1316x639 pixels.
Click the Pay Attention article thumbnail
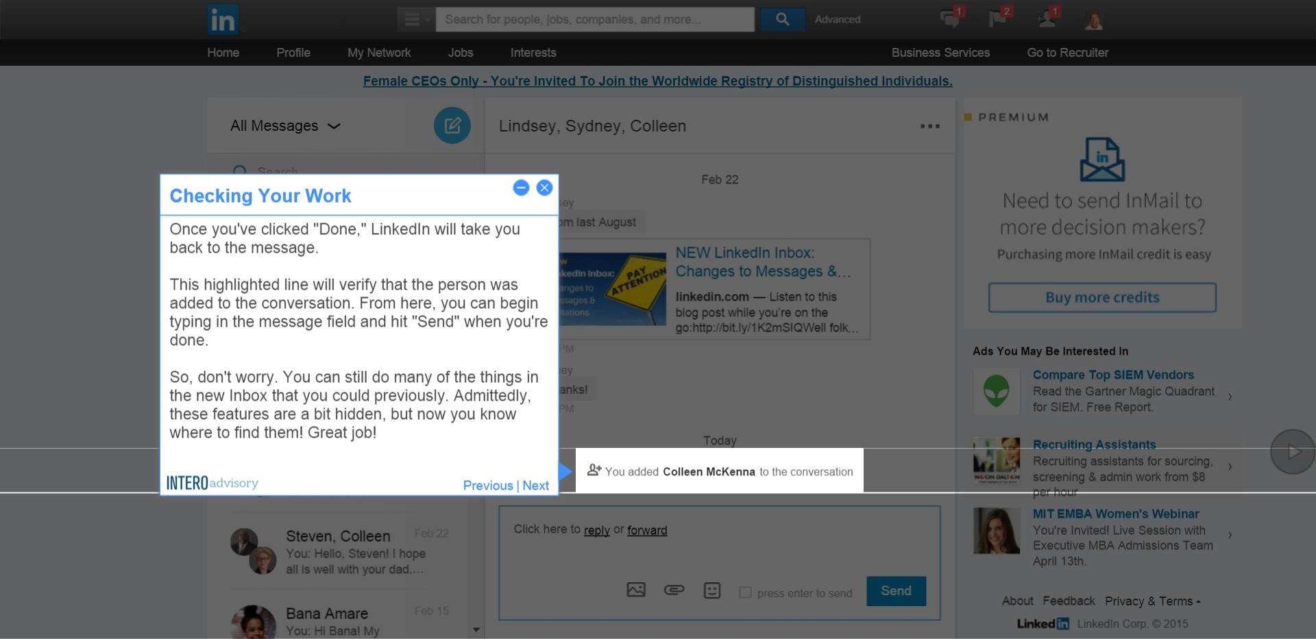(x=612, y=288)
